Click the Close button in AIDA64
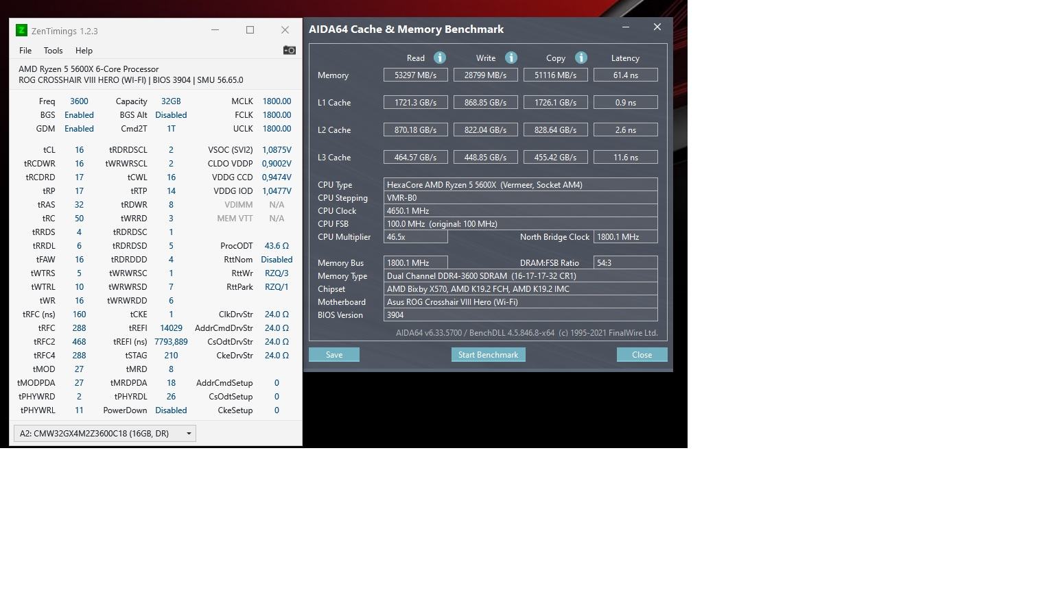The height and width of the screenshot is (592, 1054). tap(642, 354)
